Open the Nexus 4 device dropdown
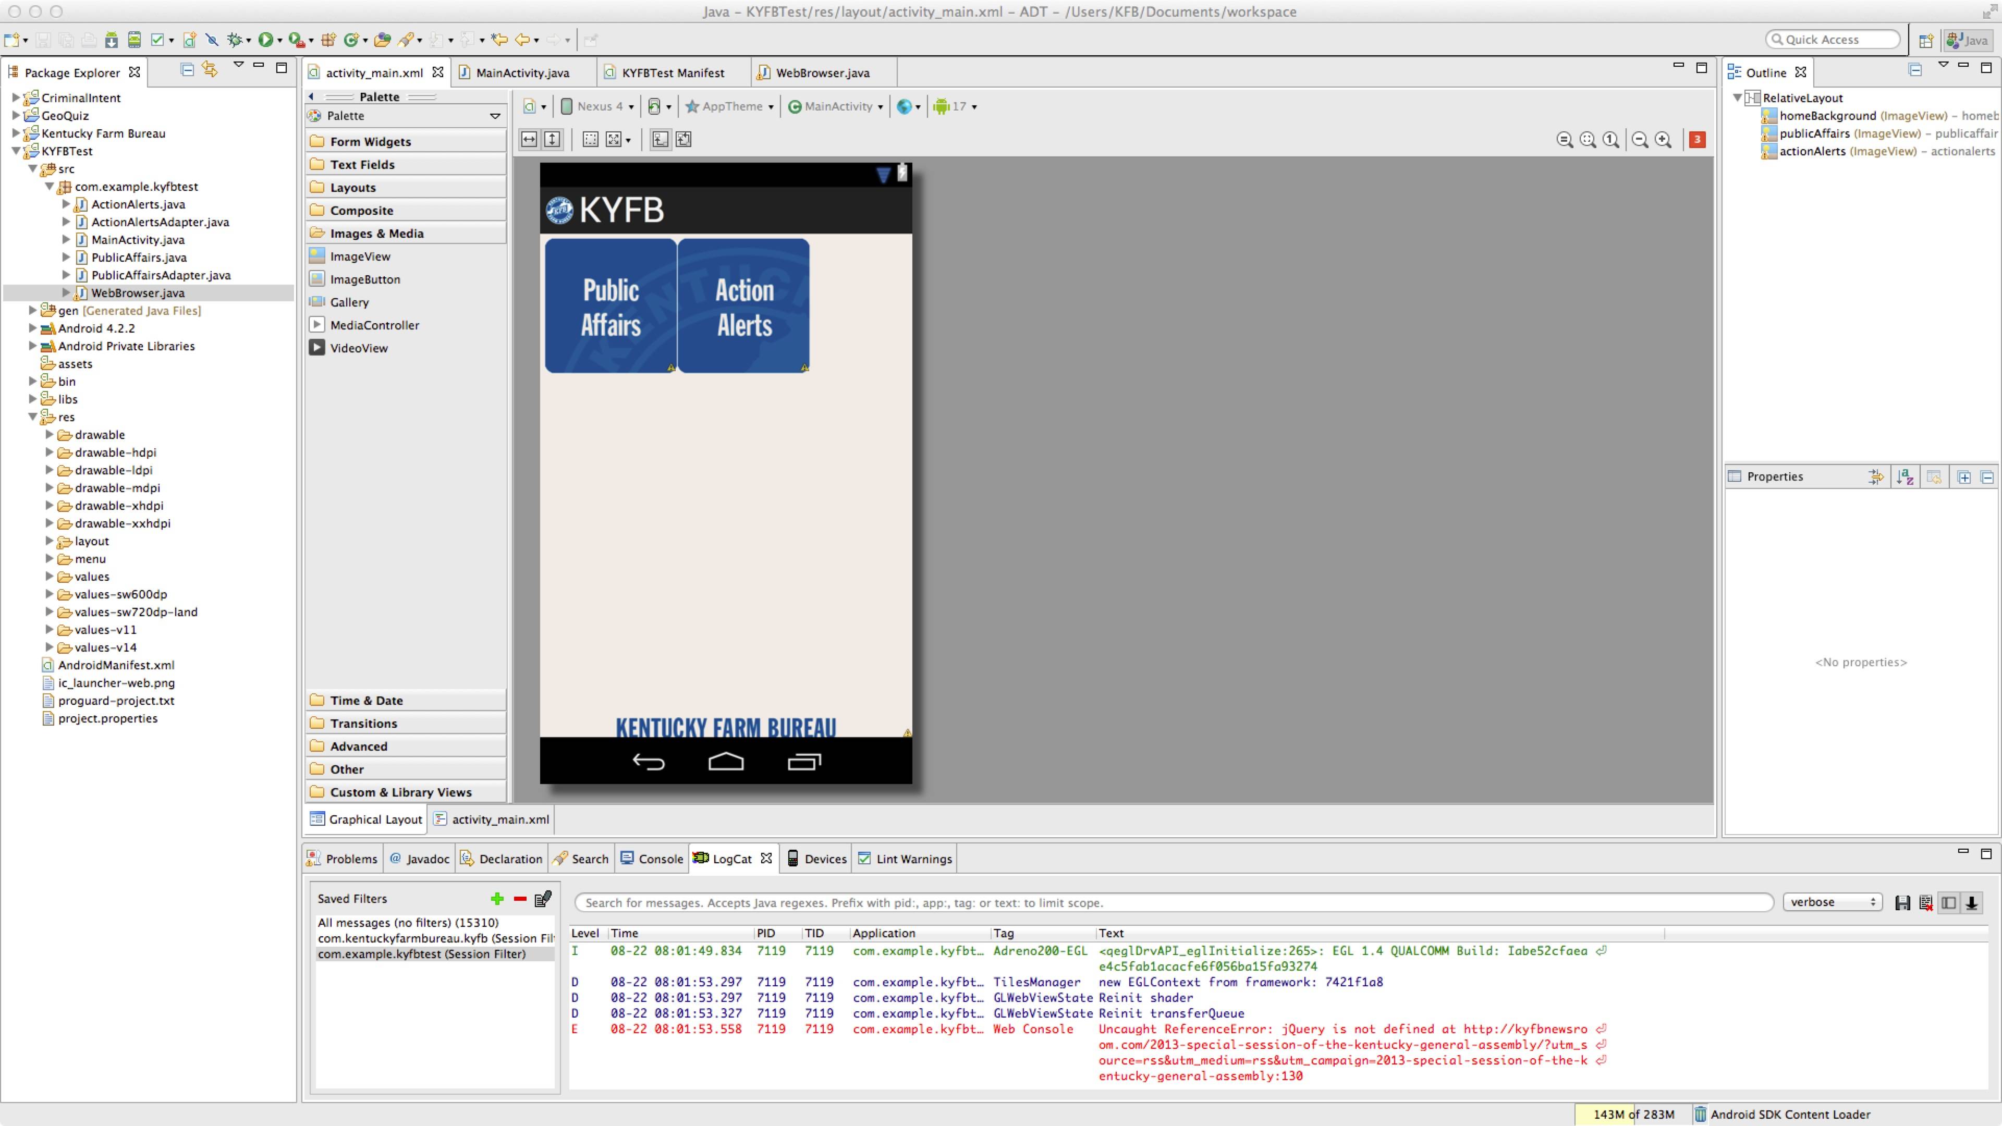Viewport: 2002px width, 1126px height. (x=599, y=106)
